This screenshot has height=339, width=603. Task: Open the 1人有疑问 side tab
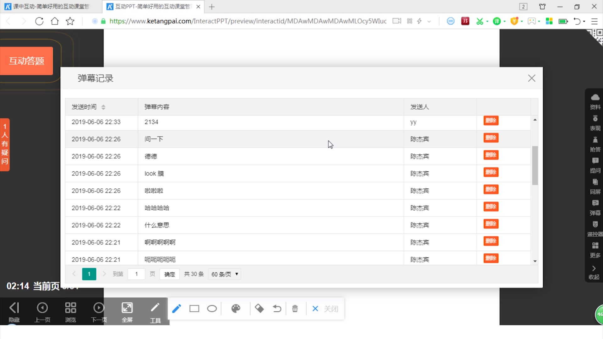pyautogui.click(x=5, y=145)
